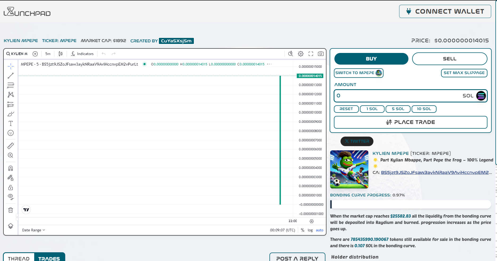Viewport: 497px width, 261px height.
Task: Toggle auto scale on chart
Action: click(319, 230)
